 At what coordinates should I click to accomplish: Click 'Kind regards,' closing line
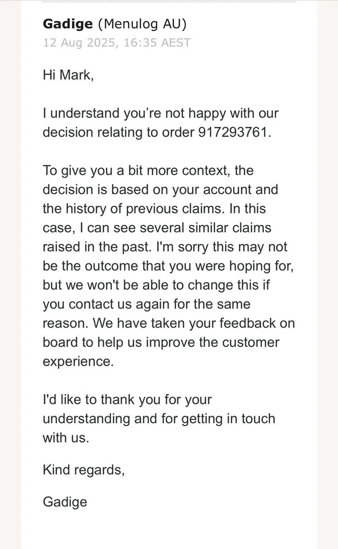point(83,470)
